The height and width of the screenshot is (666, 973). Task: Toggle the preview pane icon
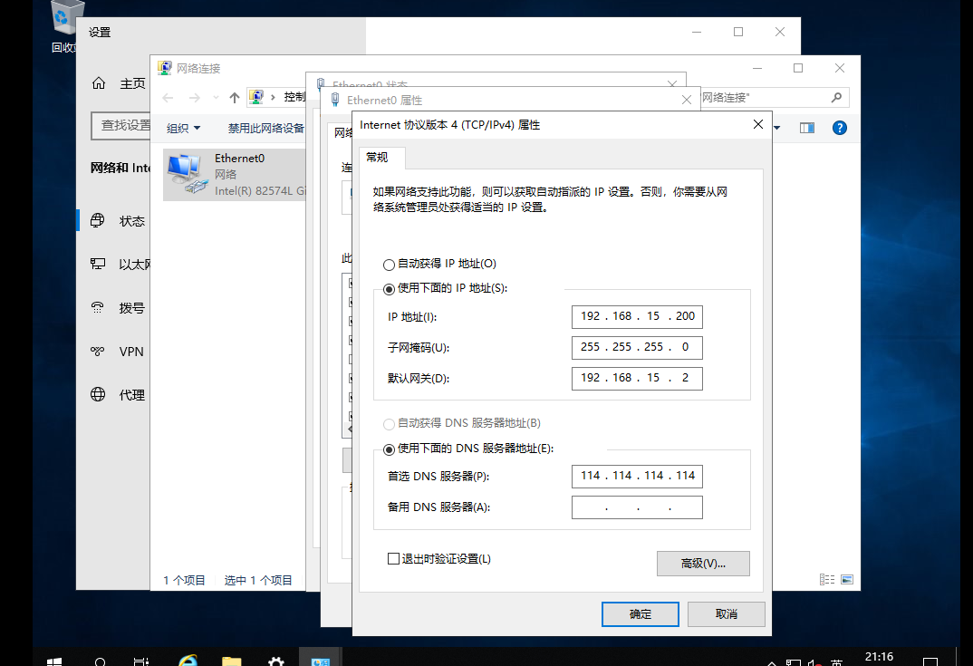[806, 128]
